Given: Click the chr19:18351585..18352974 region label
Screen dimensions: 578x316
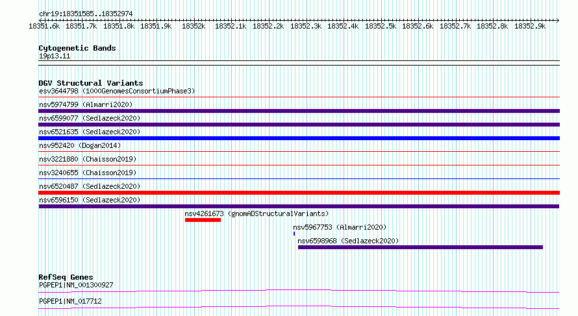Looking at the screenshot, I should 86,14.
